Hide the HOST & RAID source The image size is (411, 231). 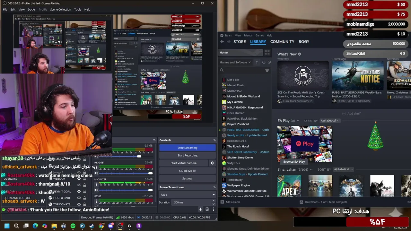point(79,198)
